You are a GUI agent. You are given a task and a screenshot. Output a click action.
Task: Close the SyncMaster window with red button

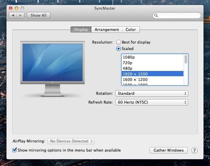(11, 8)
